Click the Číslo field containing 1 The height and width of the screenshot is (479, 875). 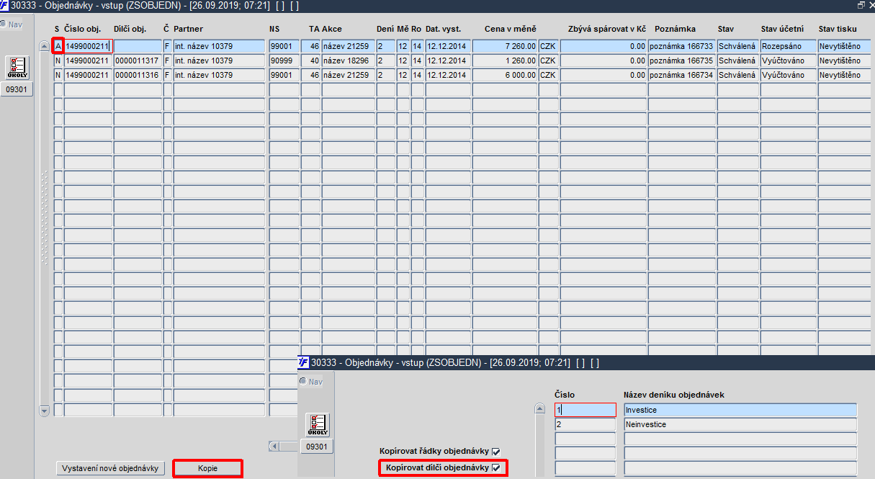[x=585, y=410]
